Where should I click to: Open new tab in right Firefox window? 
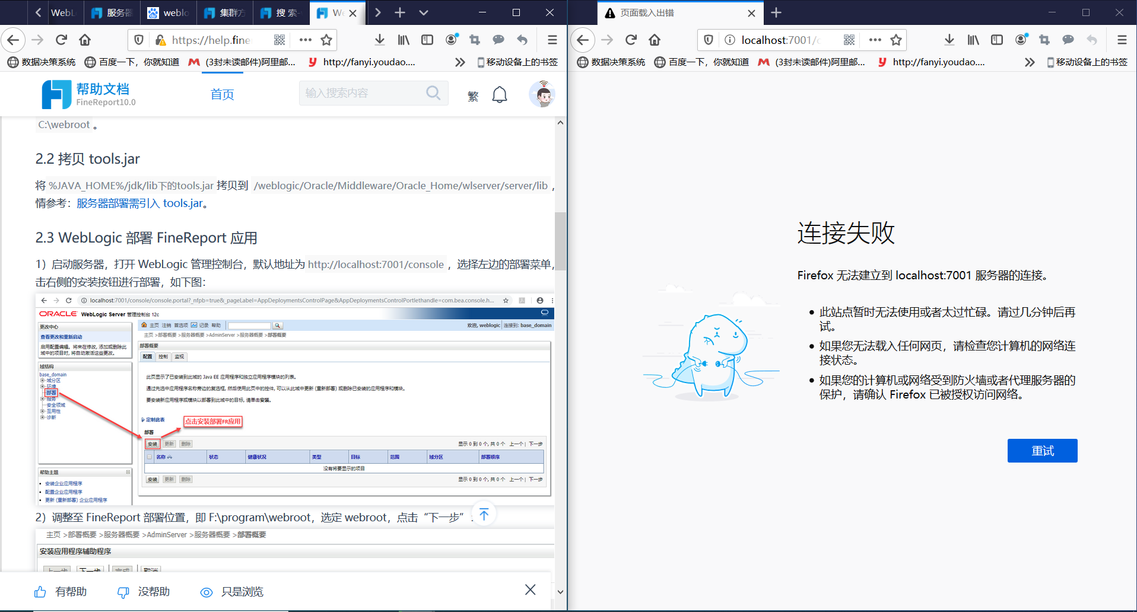(x=776, y=12)
